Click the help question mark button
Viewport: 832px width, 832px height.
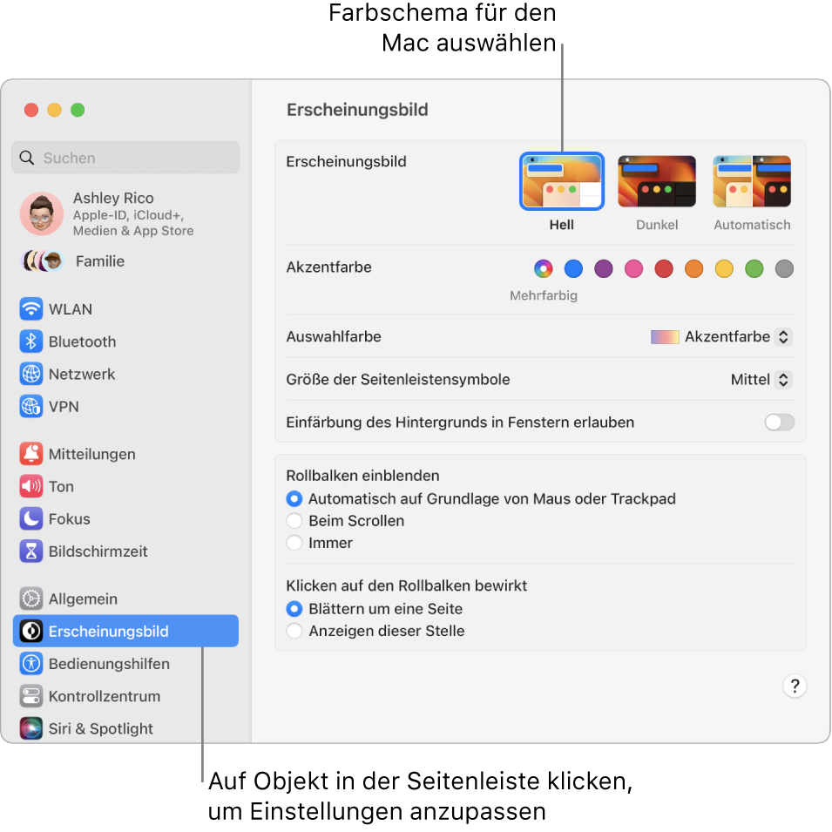coord(794,687)
